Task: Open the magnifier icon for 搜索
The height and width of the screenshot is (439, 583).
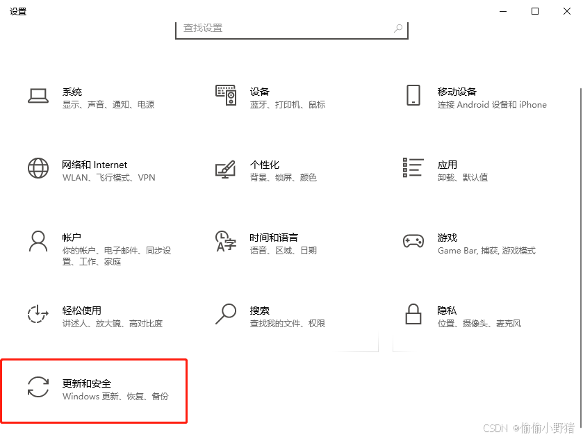Action: 226,314
